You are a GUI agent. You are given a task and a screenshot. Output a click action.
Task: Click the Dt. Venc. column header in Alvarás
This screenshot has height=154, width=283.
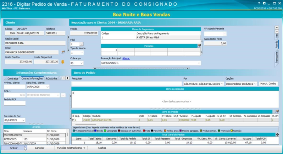point(56,131)
